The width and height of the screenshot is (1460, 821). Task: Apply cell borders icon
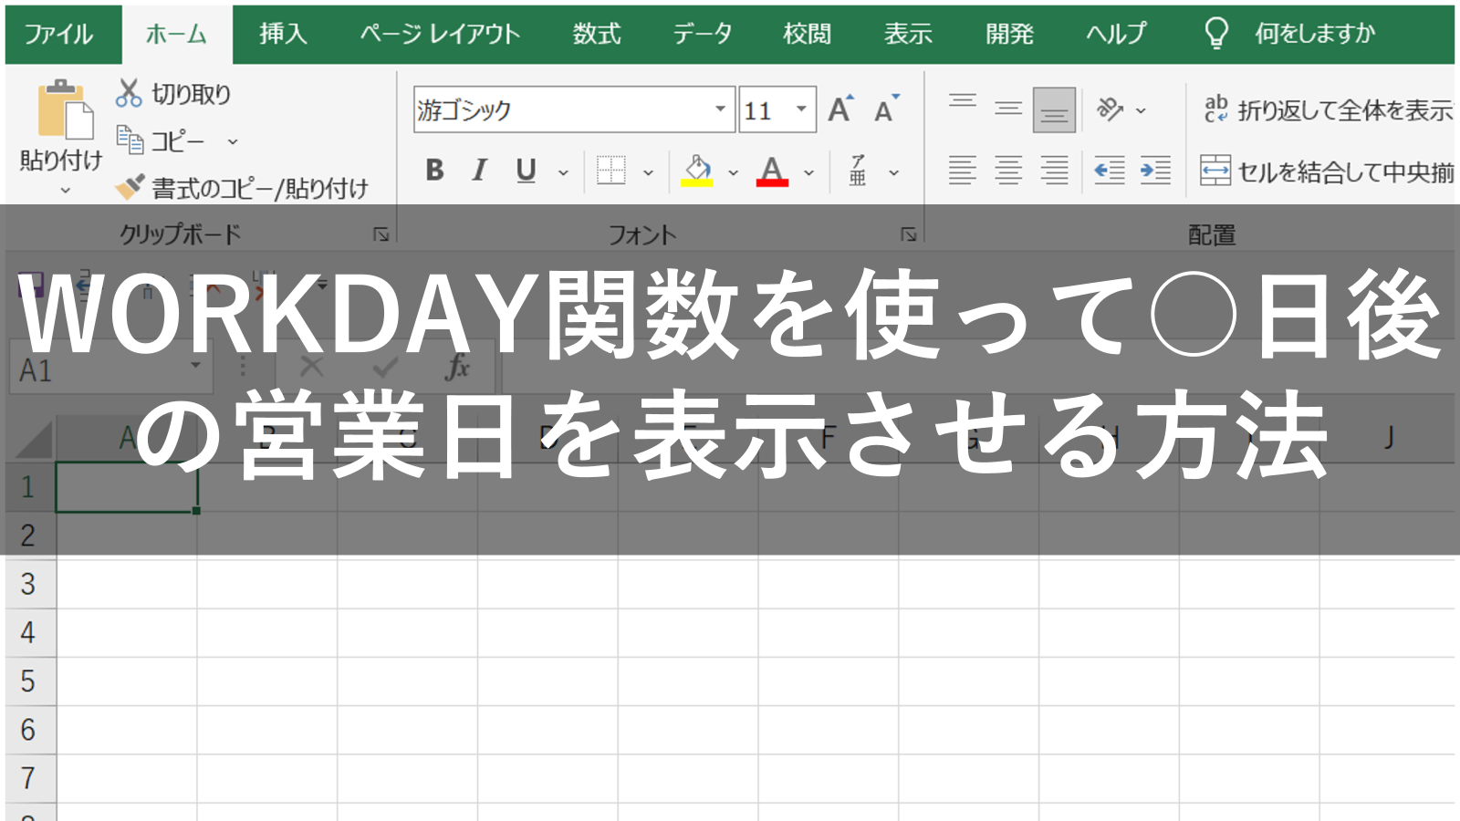click(x=610, y=171)
